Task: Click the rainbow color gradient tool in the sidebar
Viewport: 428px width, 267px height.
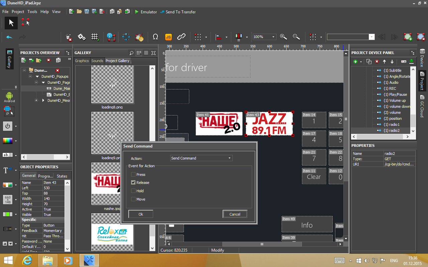Action: coord(8,141)
